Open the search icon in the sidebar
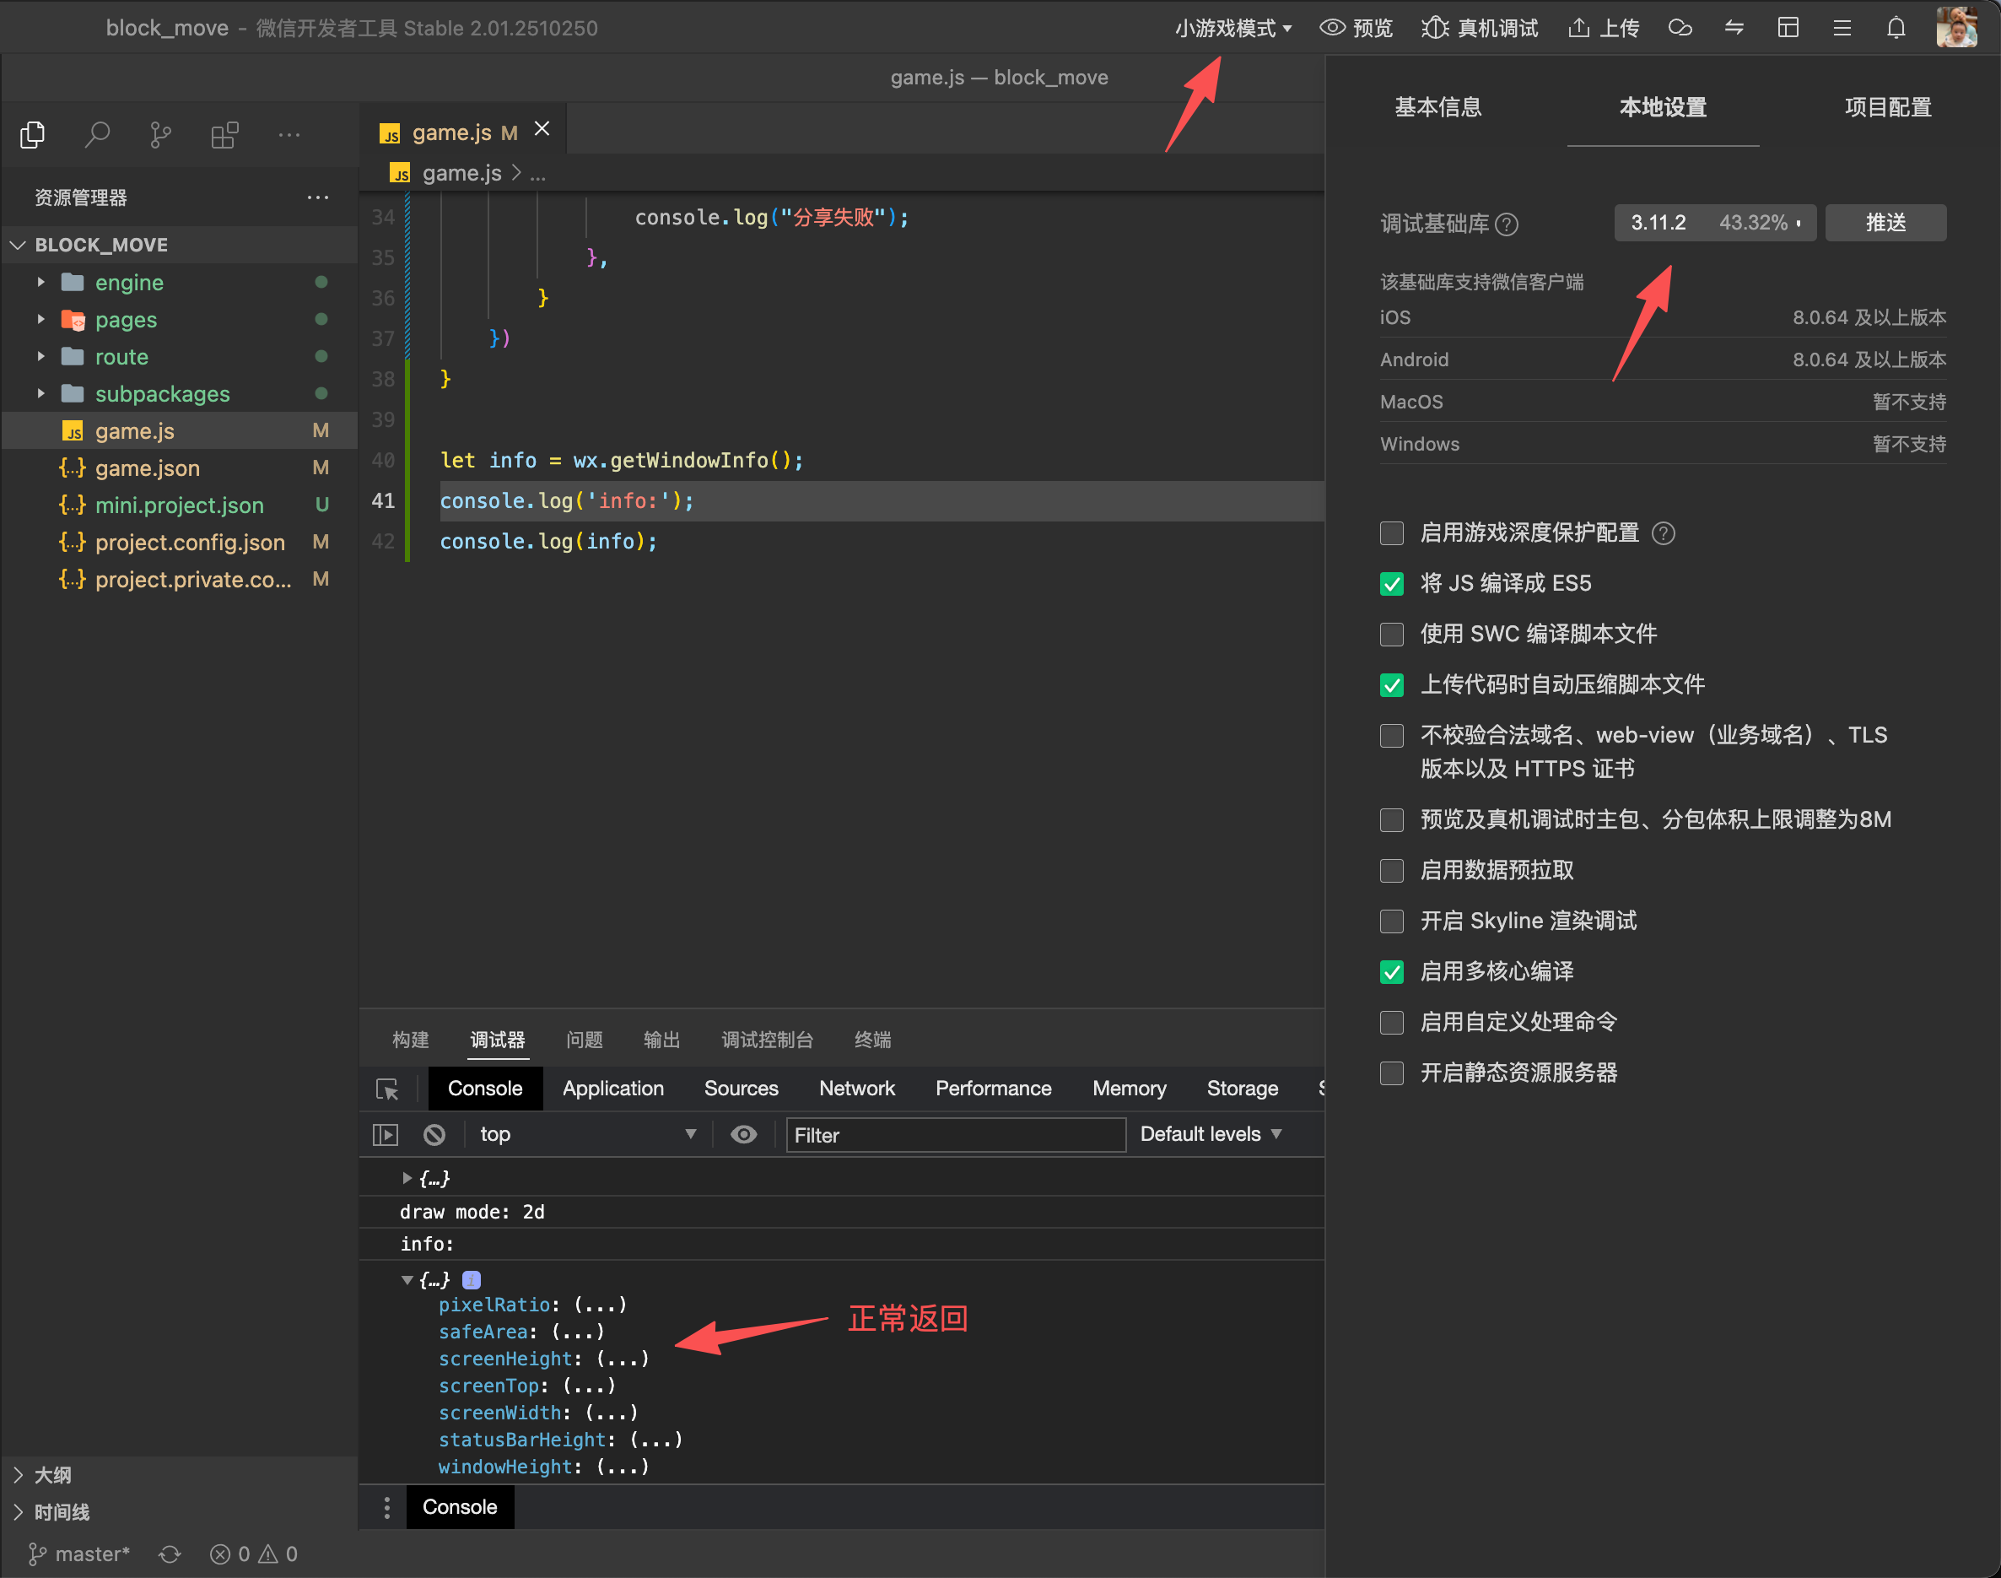Viewport: 2001px width, 1578px height. tap(97, 135)
